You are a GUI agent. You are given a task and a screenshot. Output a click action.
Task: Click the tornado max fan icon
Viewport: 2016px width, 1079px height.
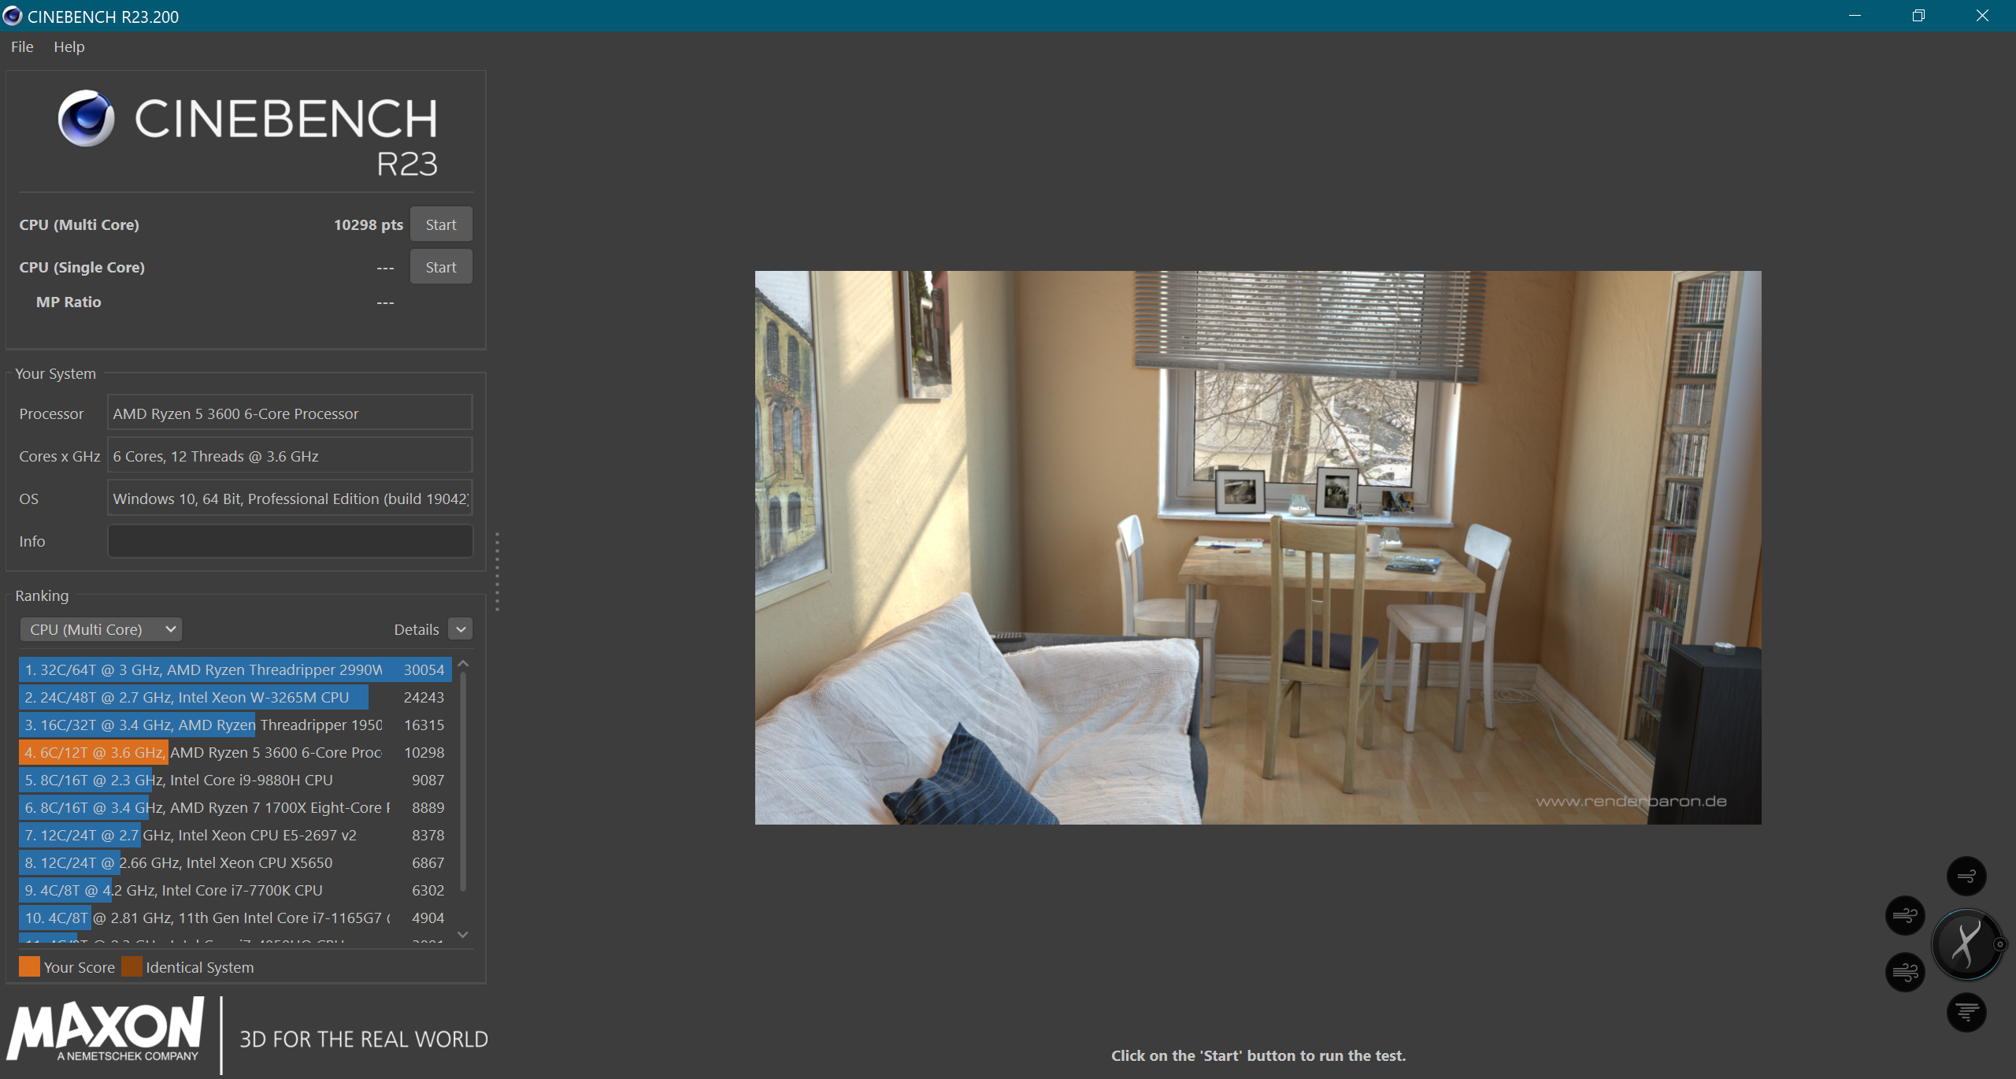coord(1966,1012)
